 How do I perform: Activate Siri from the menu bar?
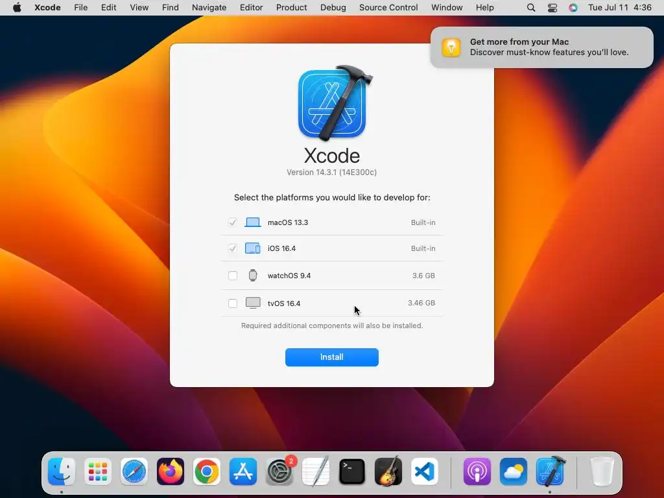[x=573, y=8]
